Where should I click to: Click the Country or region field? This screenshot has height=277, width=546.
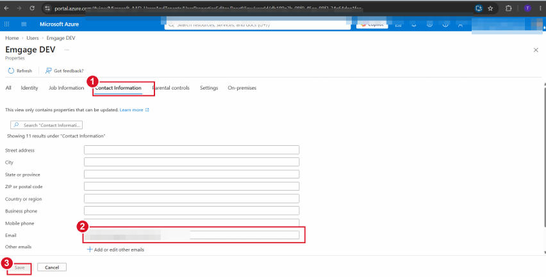[x=192, y=198]
